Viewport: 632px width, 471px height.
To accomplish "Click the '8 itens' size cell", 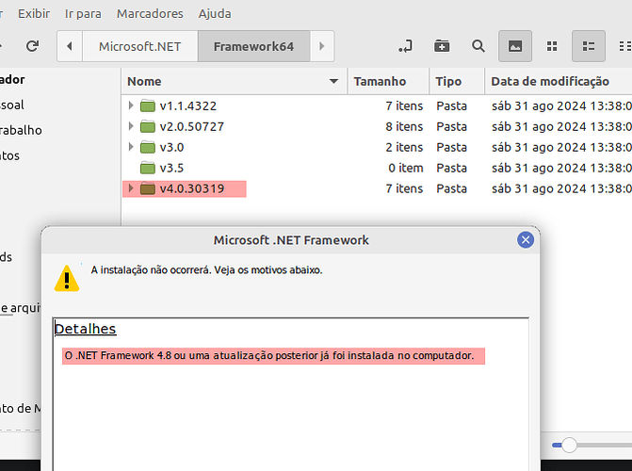I will point(404,126).
